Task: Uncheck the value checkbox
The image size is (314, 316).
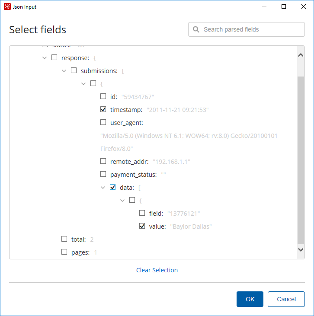Action: [x=142, y=226]
